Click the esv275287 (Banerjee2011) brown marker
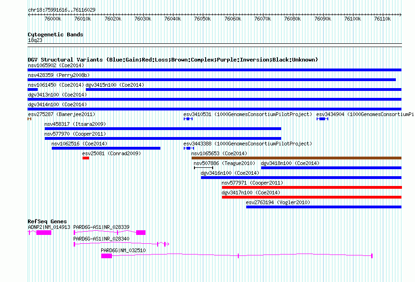 29,119
